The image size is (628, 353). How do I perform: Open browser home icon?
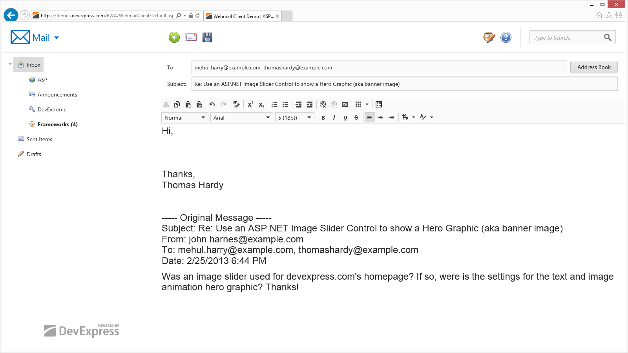pyautogui.click(x=599, y=15)
